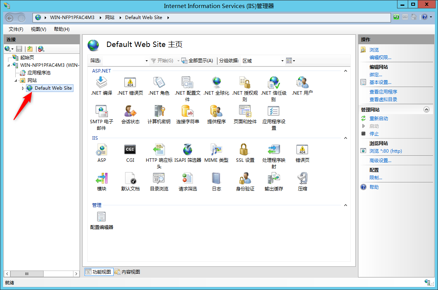Collapse the 管理 group section
This screenshot has height=290, width=438.
click(345, 205)
